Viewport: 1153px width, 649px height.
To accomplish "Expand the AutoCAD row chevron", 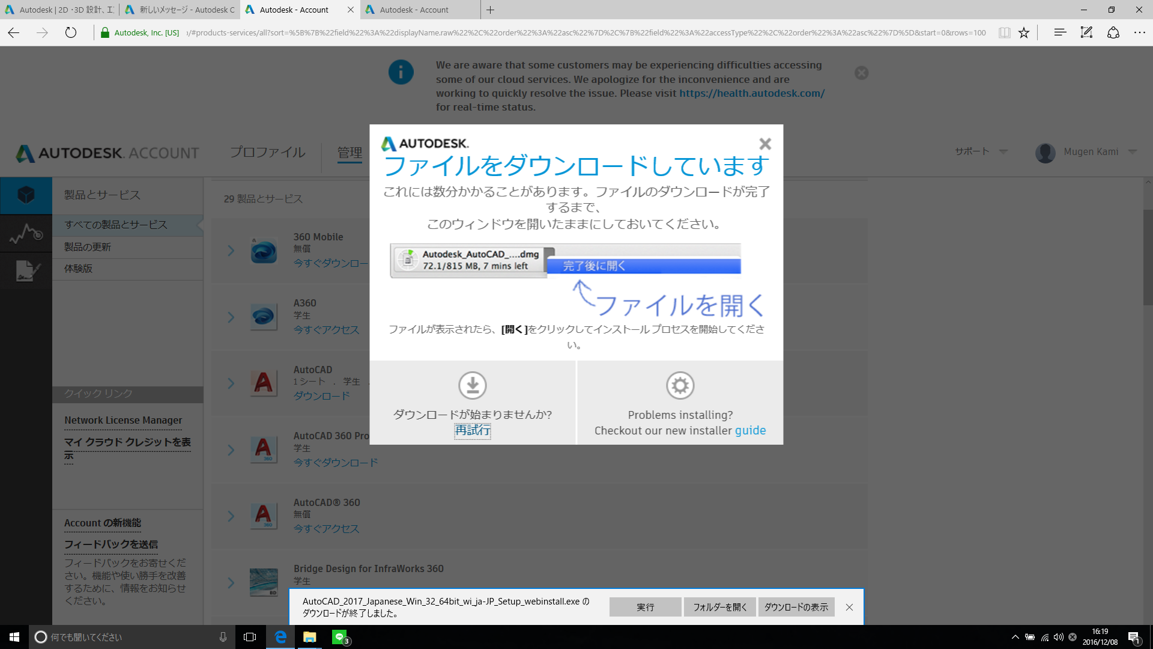I will click(x=231, y=383).
